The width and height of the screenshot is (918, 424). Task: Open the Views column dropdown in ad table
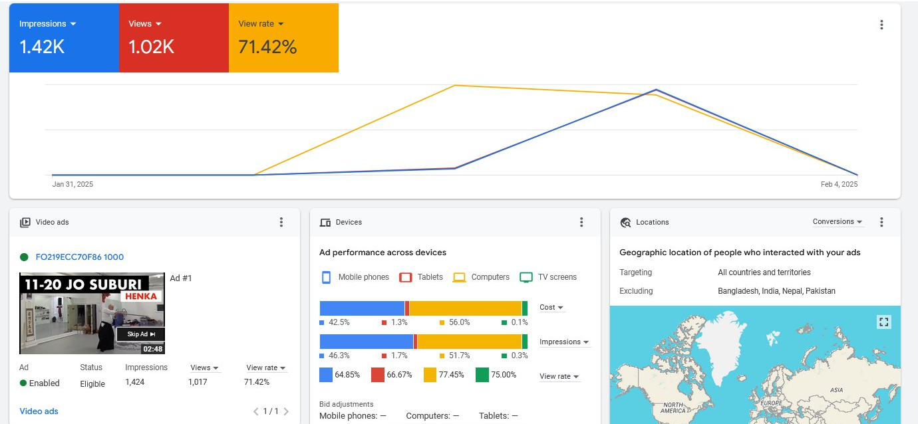click(x=204, y=368)
